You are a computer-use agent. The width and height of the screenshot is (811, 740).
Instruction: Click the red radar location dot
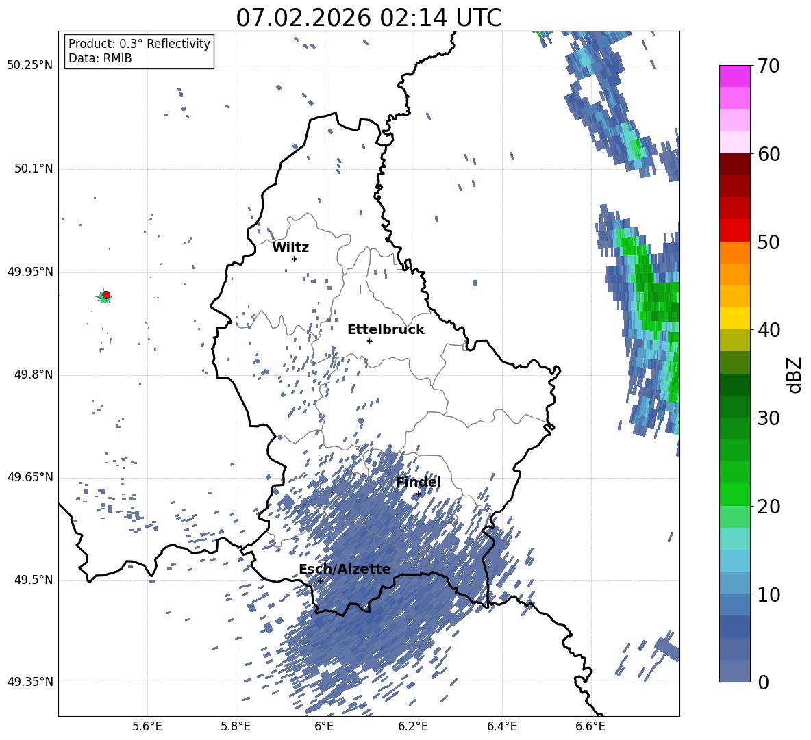point(106,295)
